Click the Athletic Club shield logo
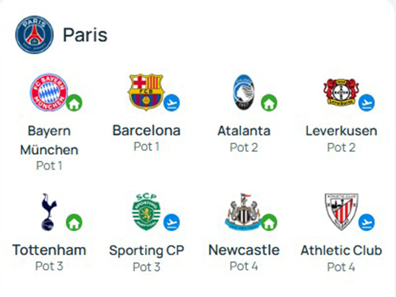 (341, 212)
